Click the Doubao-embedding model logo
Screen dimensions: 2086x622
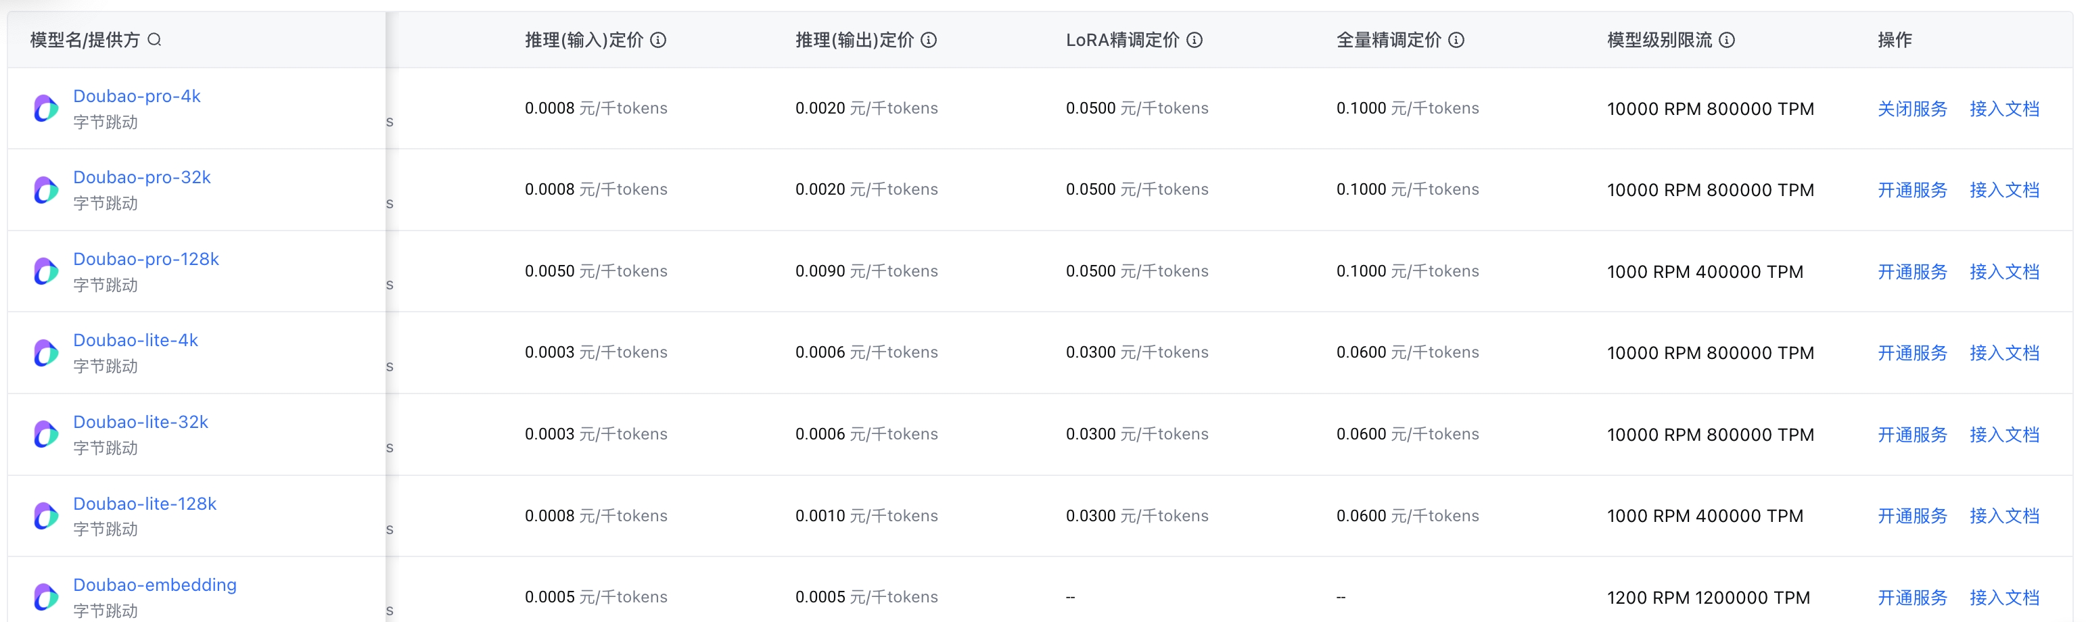46,597
